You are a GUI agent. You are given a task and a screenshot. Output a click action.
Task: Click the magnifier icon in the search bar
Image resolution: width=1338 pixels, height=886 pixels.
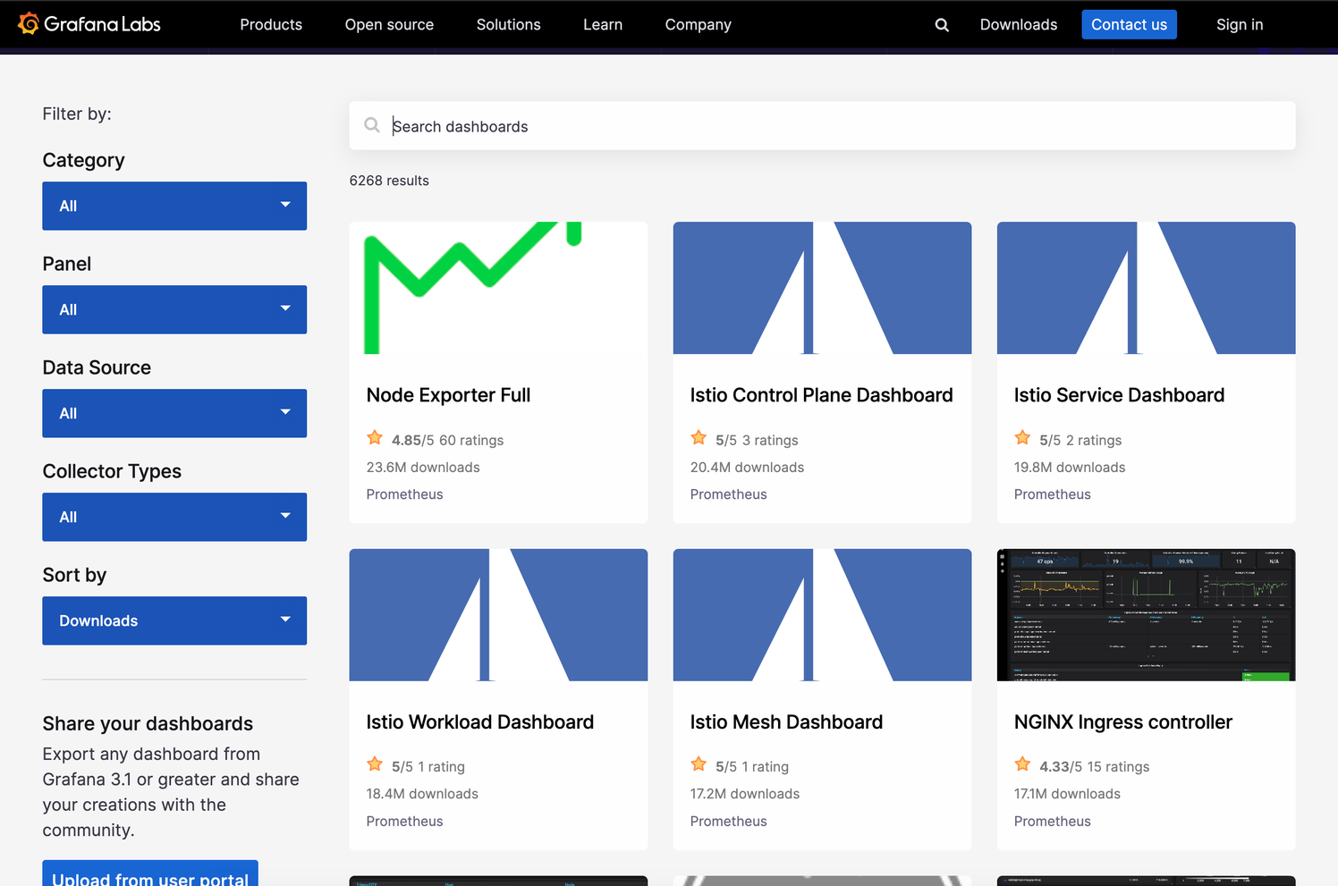[x=372, y=125]
